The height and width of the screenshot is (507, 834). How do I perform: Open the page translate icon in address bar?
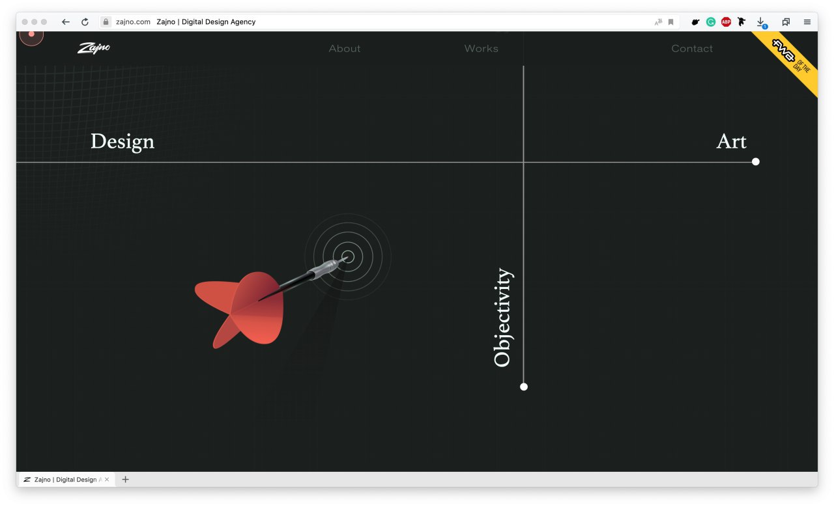point(659,22)
